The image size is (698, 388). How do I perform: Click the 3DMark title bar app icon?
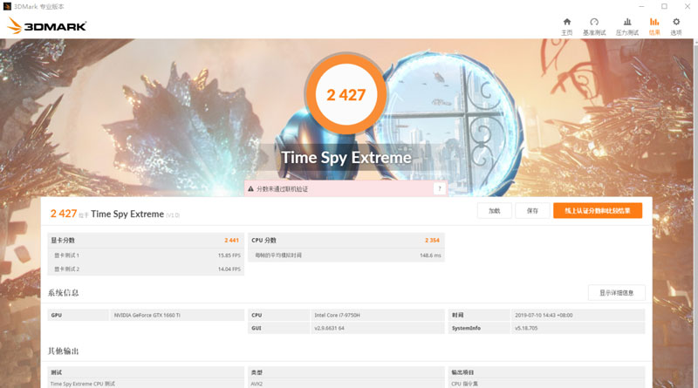pyautogui.click(x=7, y=6)
